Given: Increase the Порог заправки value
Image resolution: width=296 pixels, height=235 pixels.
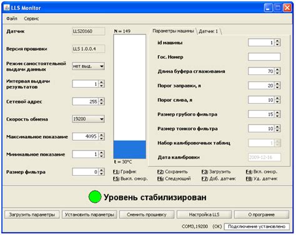Looking at the screenshot, I should [277, 84].
